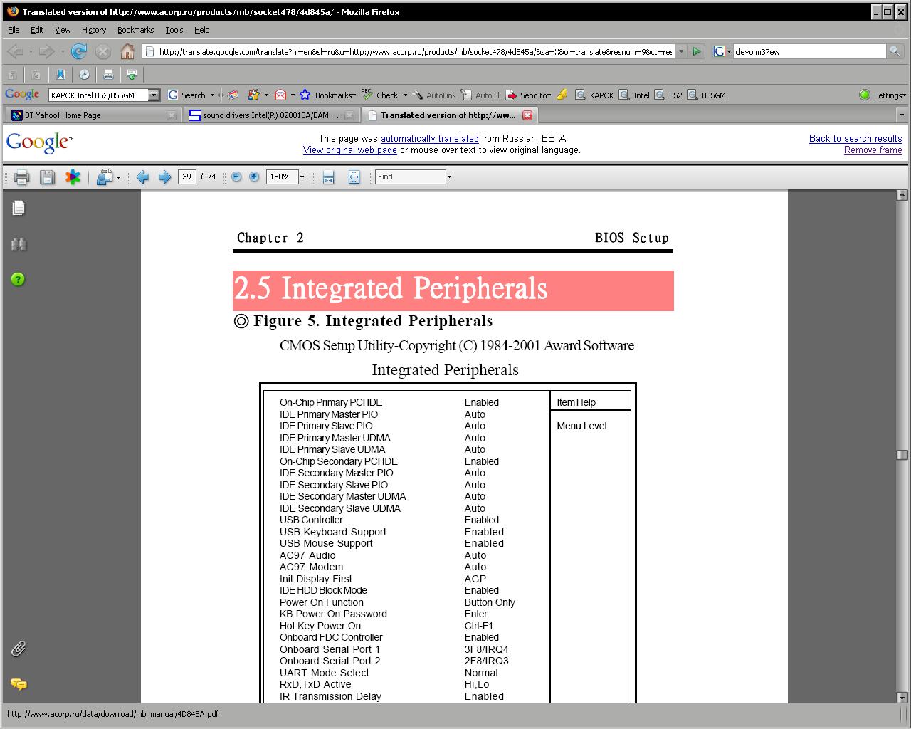Click the browser Back arrow button
Screen dimensions: 911x729
click(14, 51)
